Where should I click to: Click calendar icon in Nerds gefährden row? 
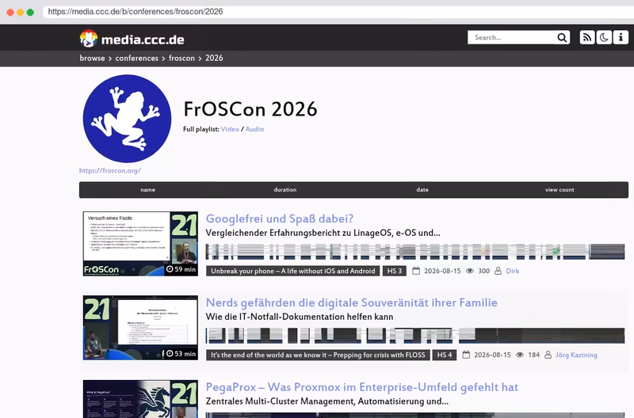(466, 355)
